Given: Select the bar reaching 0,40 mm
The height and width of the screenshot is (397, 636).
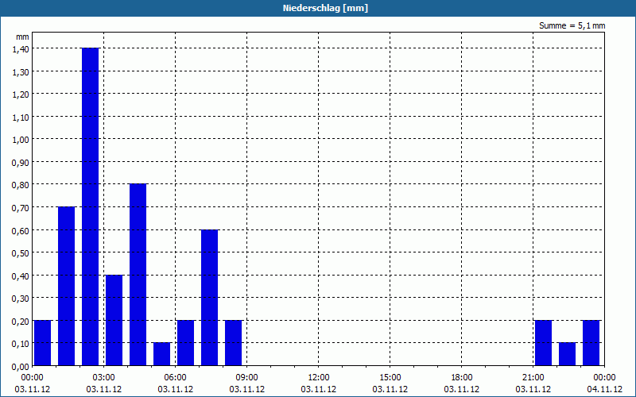Looking at the screenshot, I should [x=114, y=320].
